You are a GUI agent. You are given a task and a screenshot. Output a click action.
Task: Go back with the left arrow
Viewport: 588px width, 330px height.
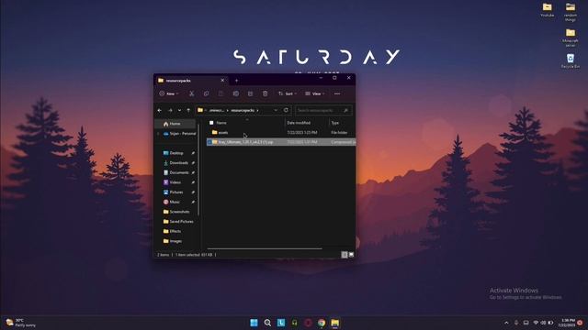click(x=160, y=110)
